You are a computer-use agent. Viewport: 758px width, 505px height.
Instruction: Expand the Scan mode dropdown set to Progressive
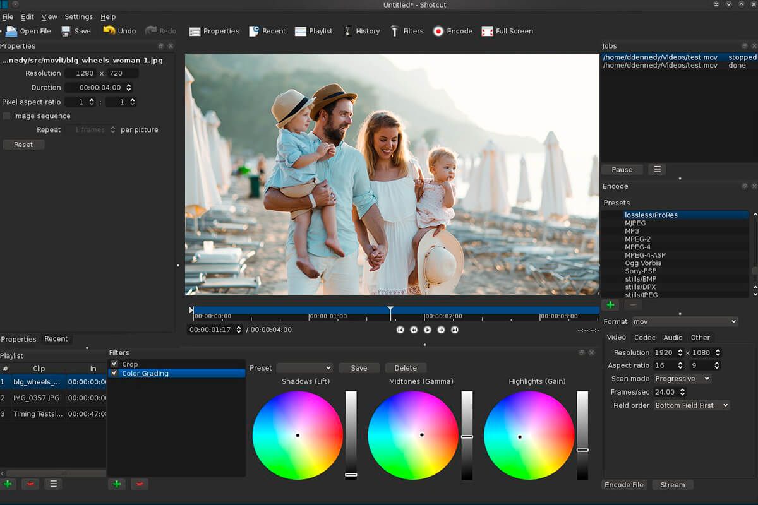(x=682, y=378)
